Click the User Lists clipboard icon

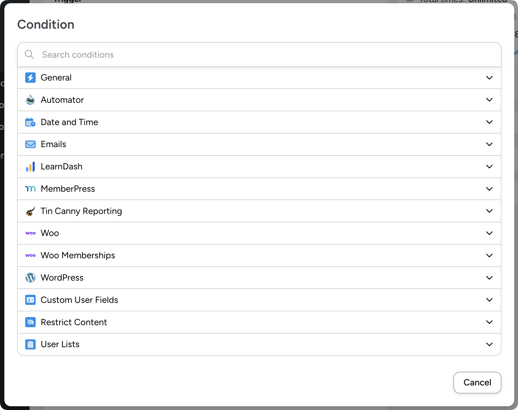click(x=30, y=344)
